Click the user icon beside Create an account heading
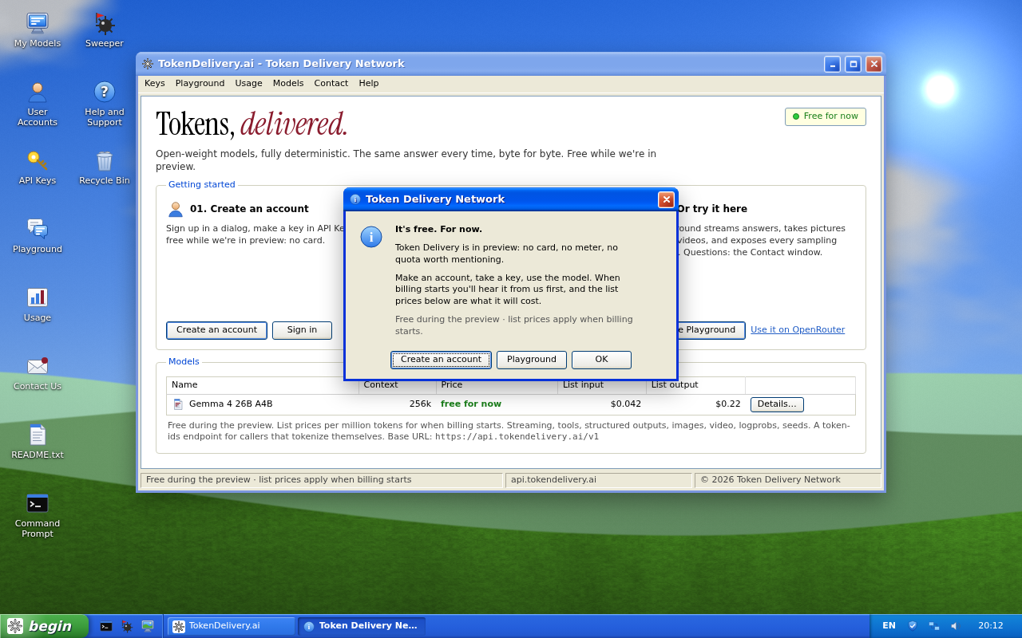This screenshot has height=638, width=1022. [176, 209]
